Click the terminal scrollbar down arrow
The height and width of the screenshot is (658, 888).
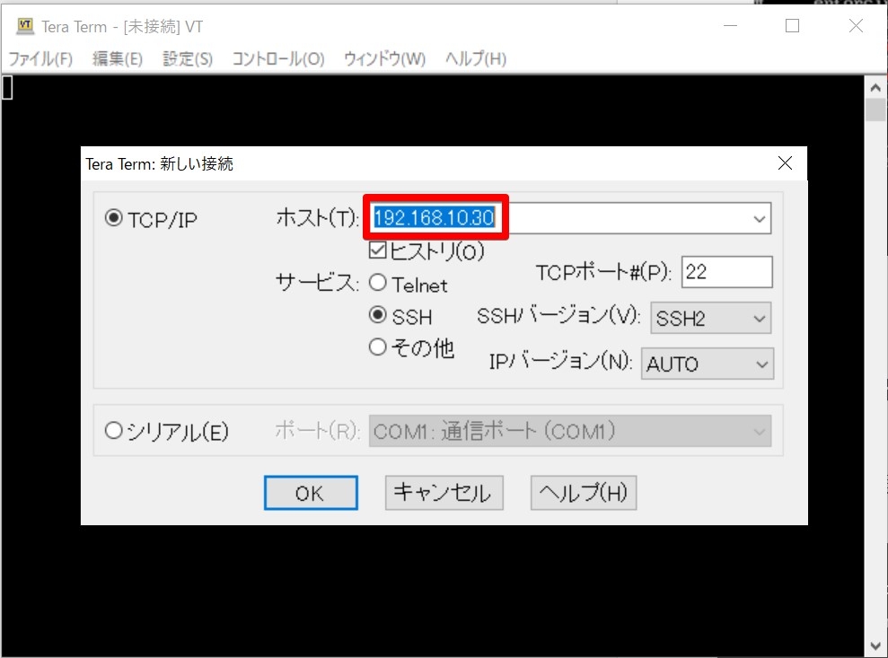[x=875, y=645]
